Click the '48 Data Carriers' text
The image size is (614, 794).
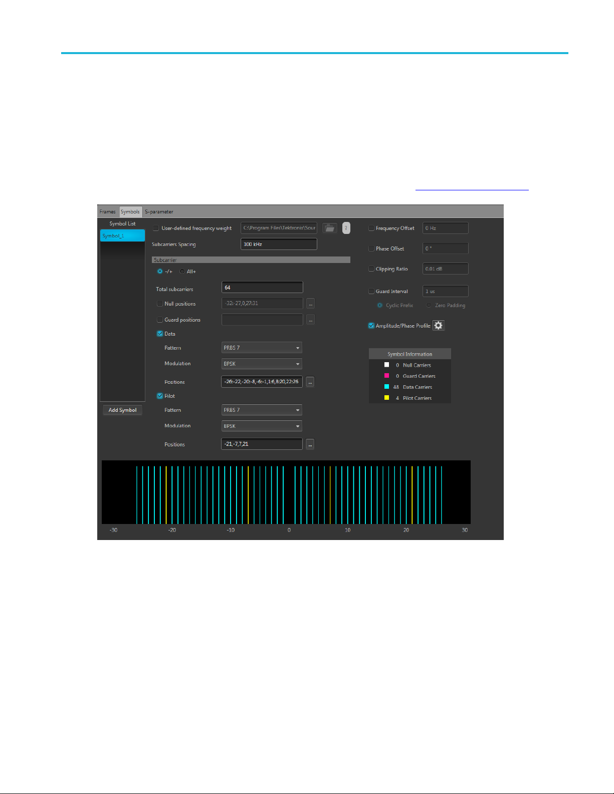coord(413,387)
